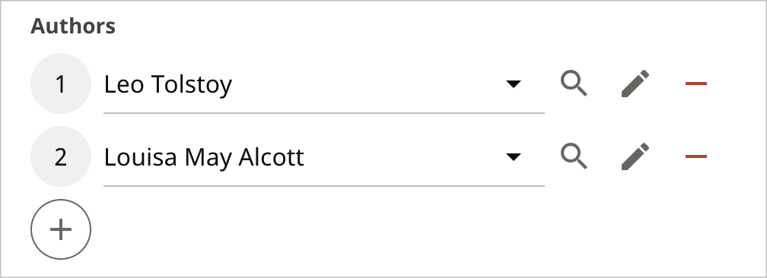The image size is (767, 278).
Task: Select the number 2 author badge
Action: pos(61,156)
